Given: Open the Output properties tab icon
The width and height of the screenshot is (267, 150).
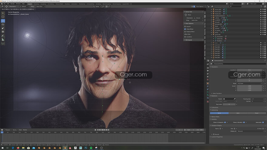Looking at the screenshot, I should (x=208, y=71).
